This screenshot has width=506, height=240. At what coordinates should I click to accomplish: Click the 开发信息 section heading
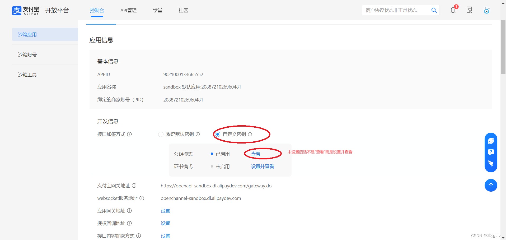(x=108, y=121)
